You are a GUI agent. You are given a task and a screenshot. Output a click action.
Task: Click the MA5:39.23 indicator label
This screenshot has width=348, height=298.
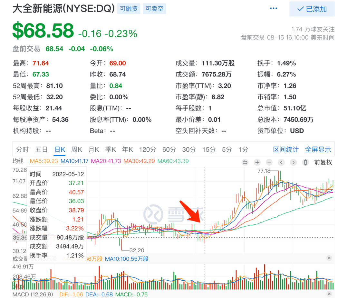pyautogui.click(x=44, y=161)
